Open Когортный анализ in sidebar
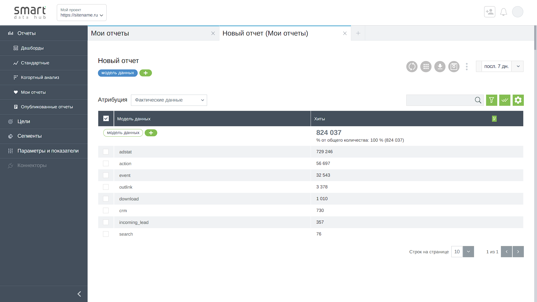 (44, 78)
